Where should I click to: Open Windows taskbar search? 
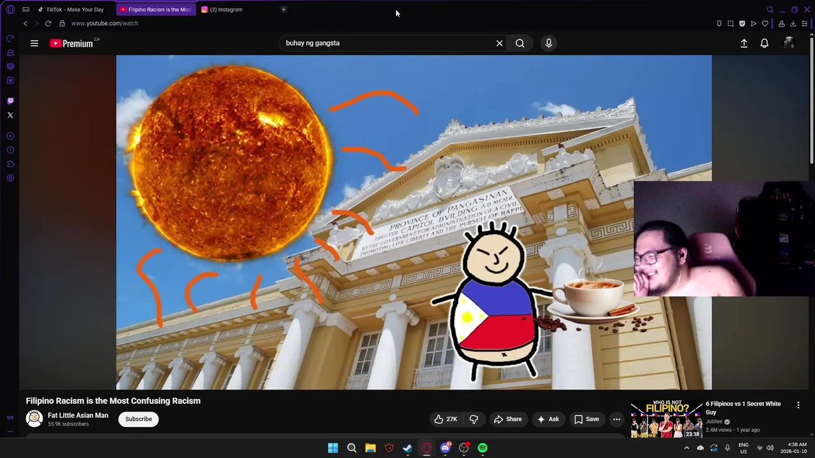point(351,448)
